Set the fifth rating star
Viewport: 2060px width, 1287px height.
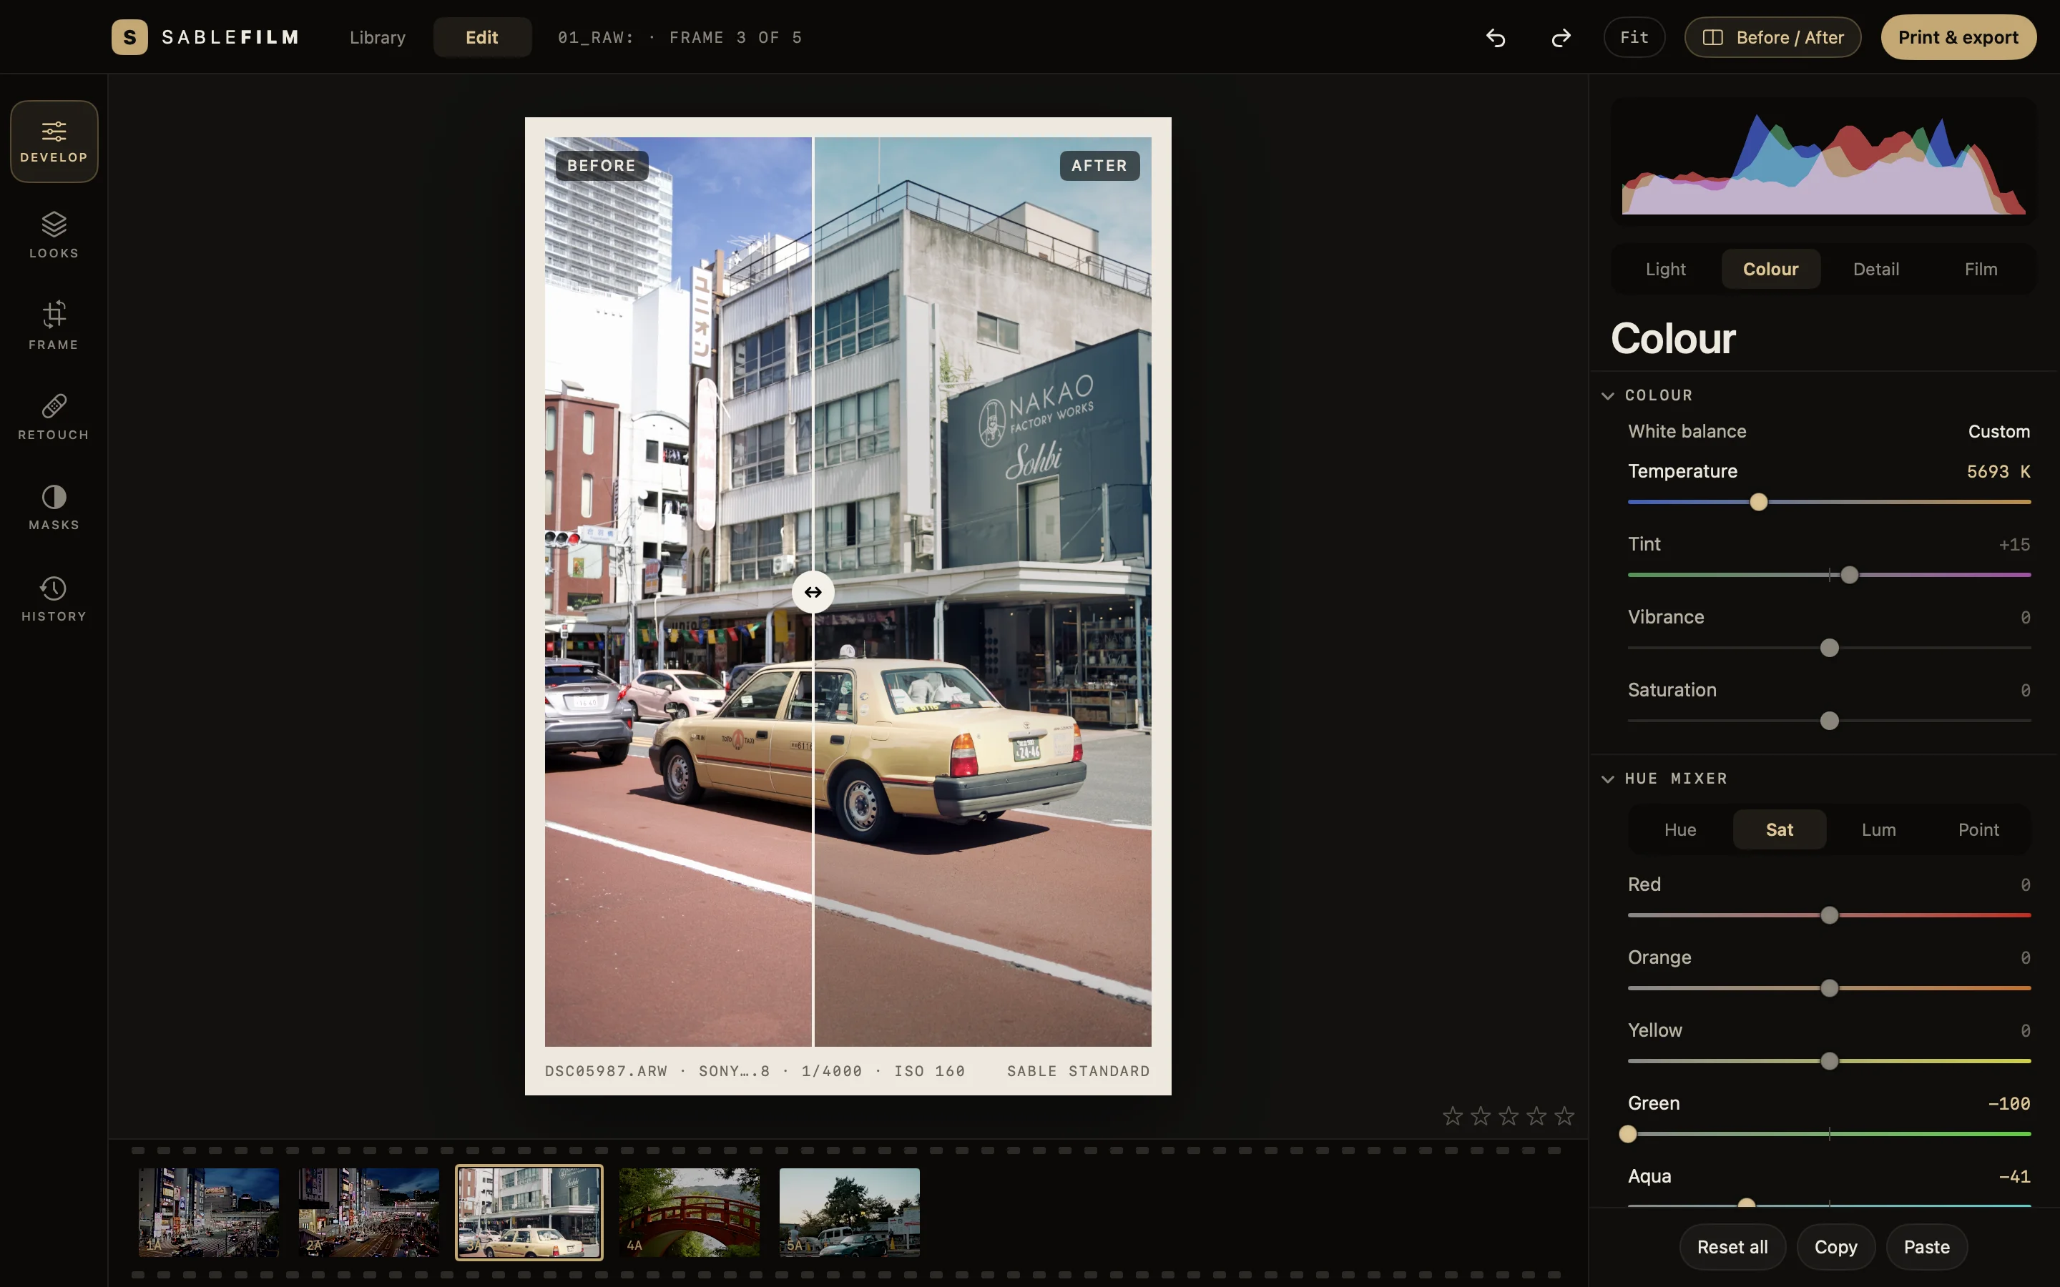pyautogui.click(x=1564, y=1116)
